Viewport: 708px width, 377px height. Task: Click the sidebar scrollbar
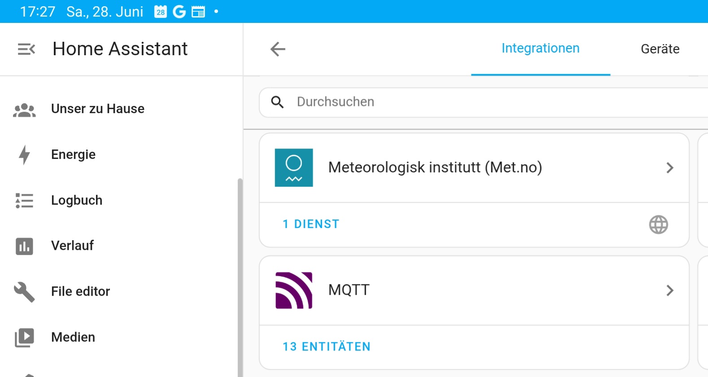pyautogui.click(x=240, y=277)
